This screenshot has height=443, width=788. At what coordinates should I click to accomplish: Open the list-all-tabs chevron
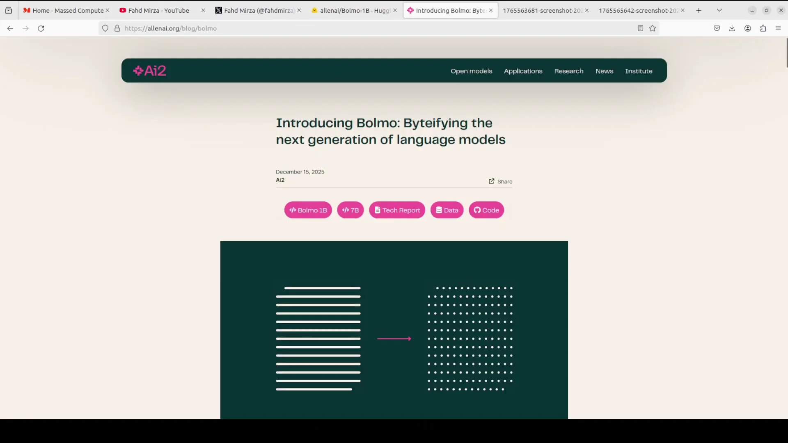point(719,10)
